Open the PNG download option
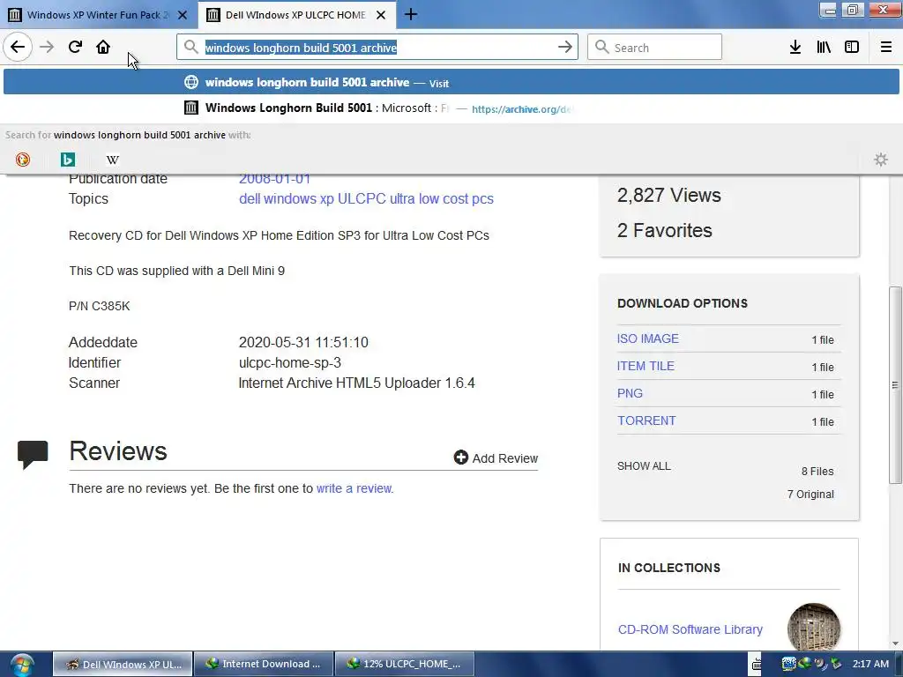Screen dimensions: 903x677 [630, 393]
